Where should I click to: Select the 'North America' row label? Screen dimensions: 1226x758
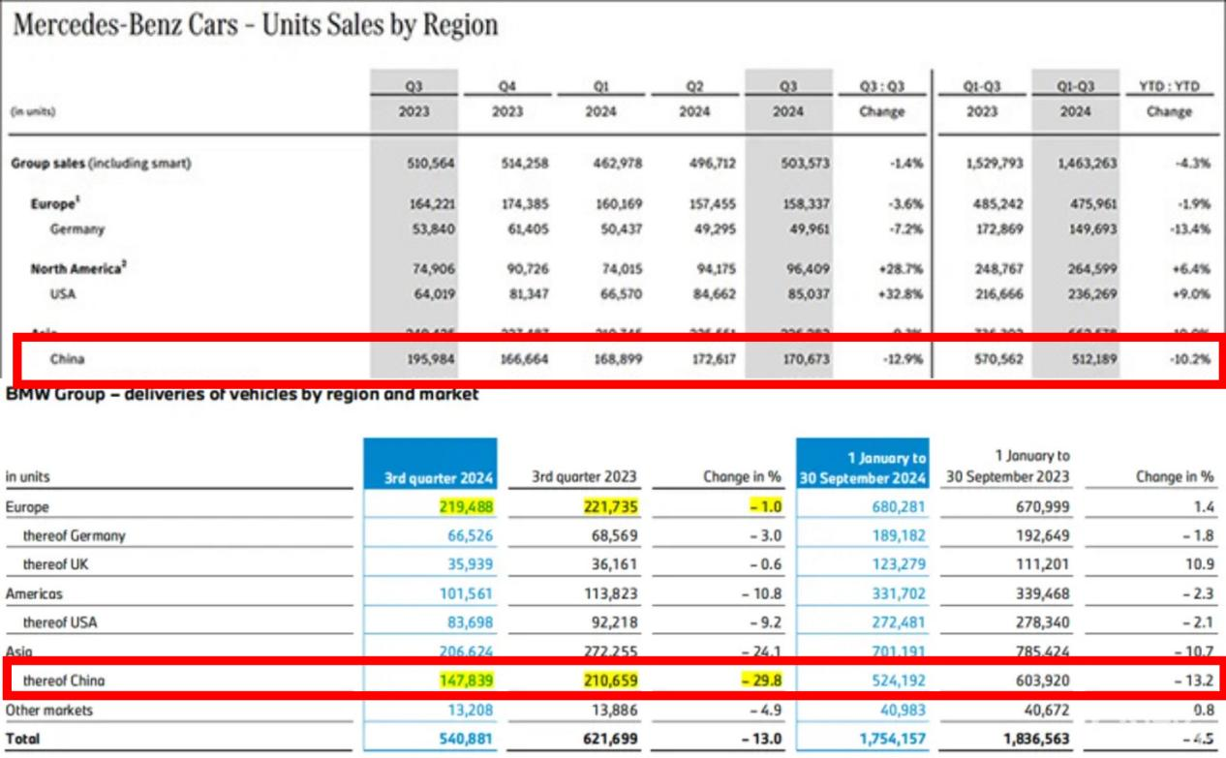pos(78,268)
